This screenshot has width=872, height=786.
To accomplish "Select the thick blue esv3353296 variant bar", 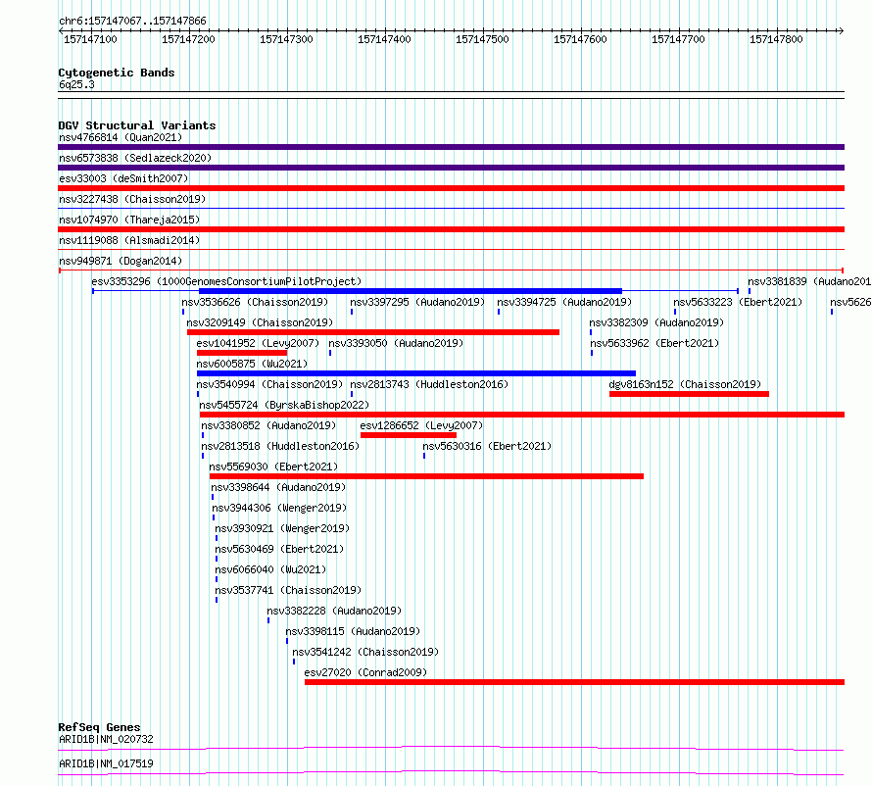I will pyautogui.click(x=411, y=291).
